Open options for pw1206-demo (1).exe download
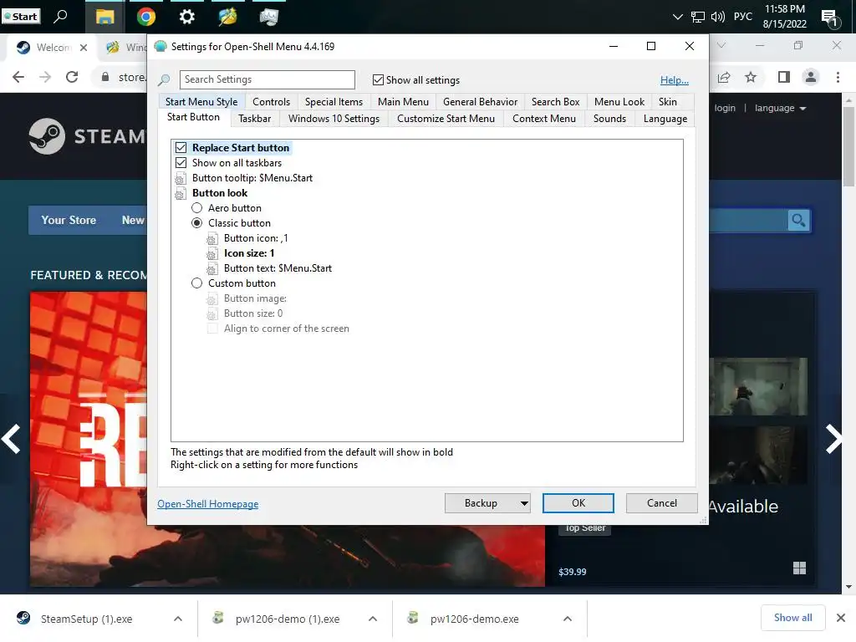 click(x=373, y=619)
